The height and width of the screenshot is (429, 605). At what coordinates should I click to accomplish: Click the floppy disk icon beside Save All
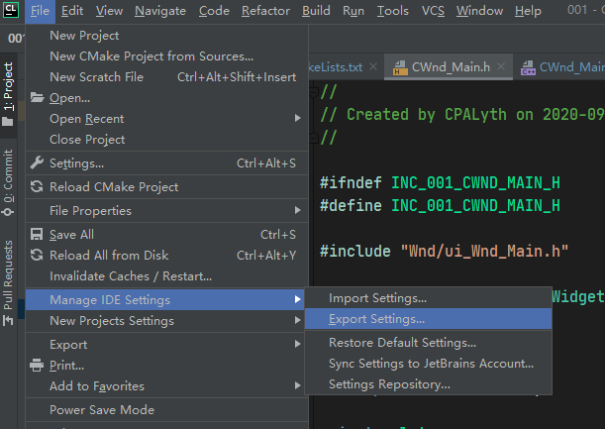[x=37, y=235]
